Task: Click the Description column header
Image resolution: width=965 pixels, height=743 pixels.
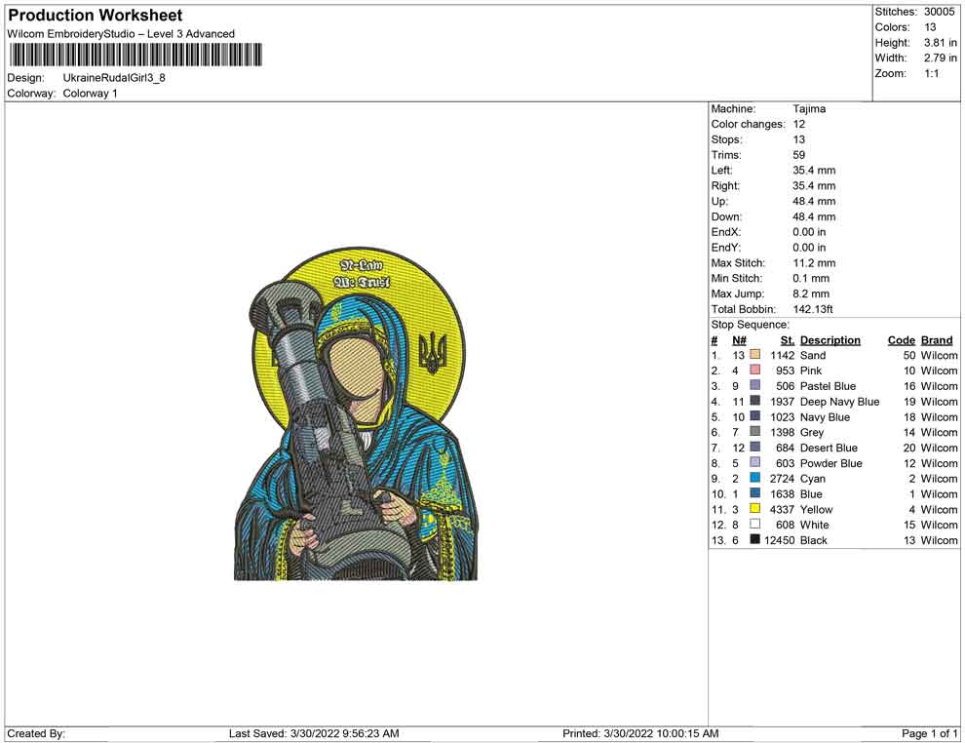Action: 830,339
